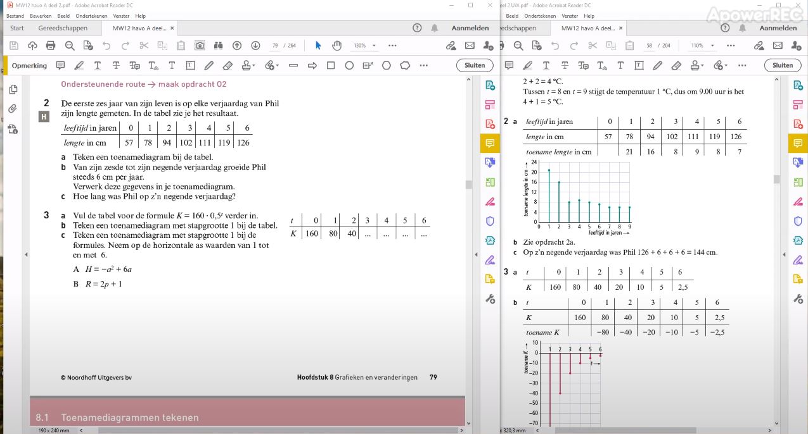
Task: Click the page number field showing 58 in the right window
Action: 649,46
